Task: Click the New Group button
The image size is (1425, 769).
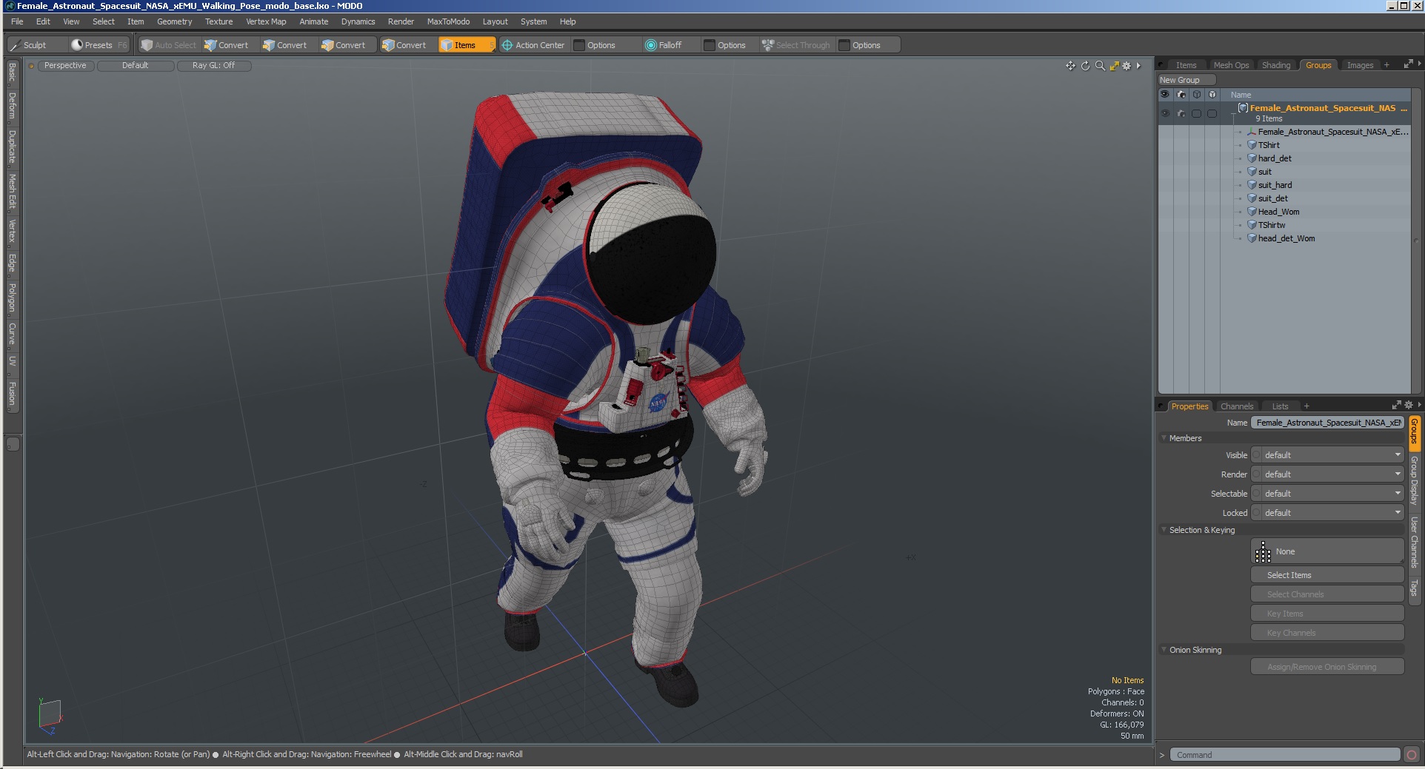Action: click(x=1187, y=80)
